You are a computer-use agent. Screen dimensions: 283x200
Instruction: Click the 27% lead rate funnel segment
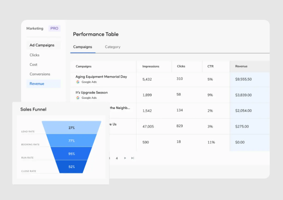pyautogui.click(x=72, y=128)
